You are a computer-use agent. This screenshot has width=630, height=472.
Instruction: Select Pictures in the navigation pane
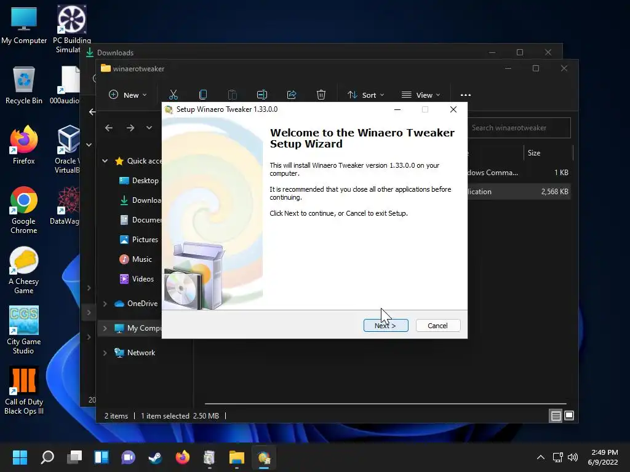pos(139,240)
